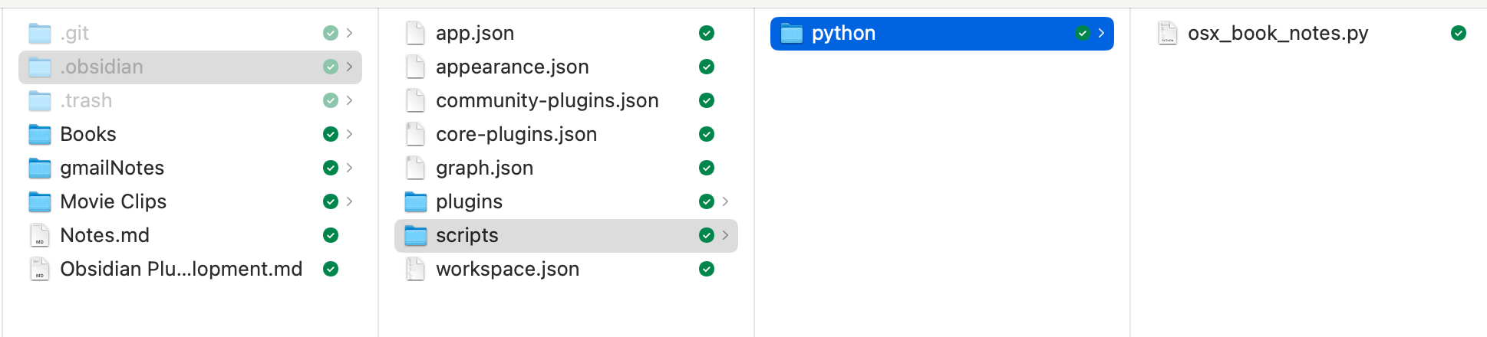
Task: Click the Notes.md file icon
Action: (x=40, y=236)
